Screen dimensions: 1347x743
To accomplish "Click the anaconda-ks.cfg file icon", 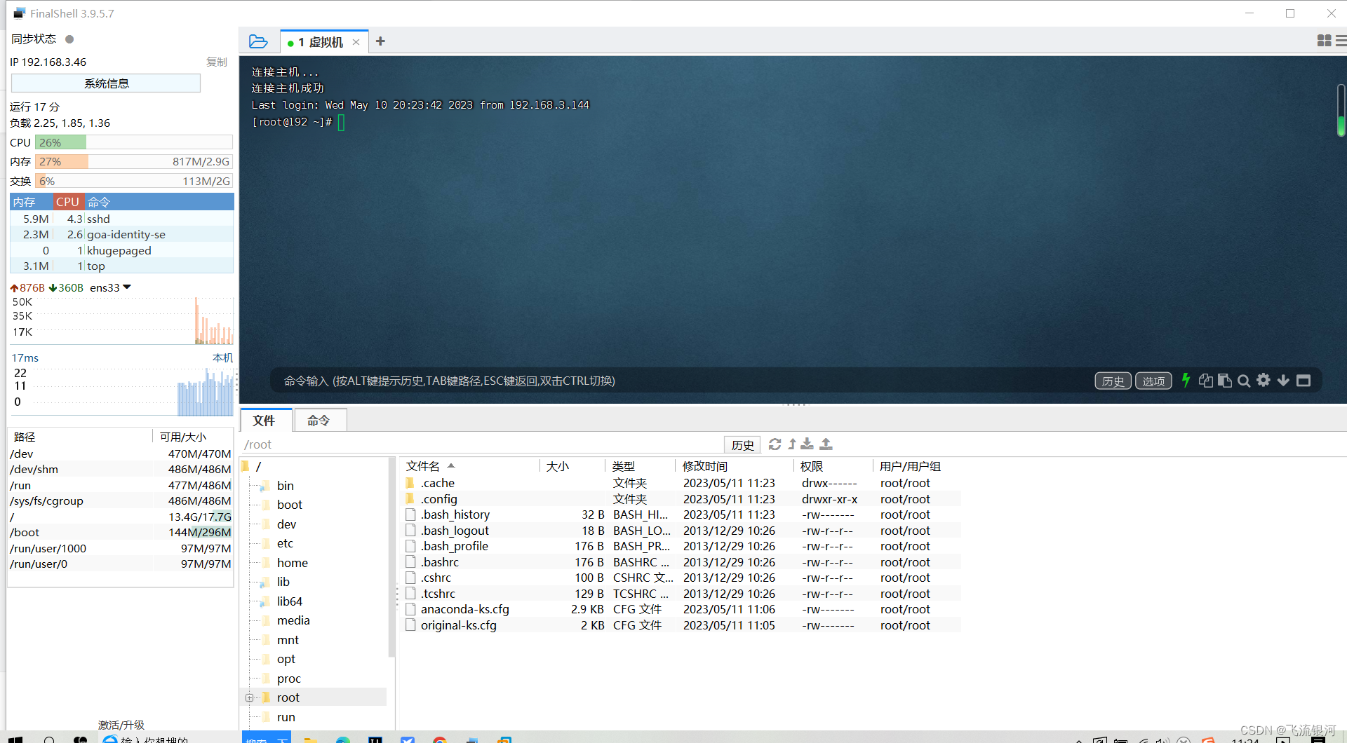I will (x=410, y=609).
